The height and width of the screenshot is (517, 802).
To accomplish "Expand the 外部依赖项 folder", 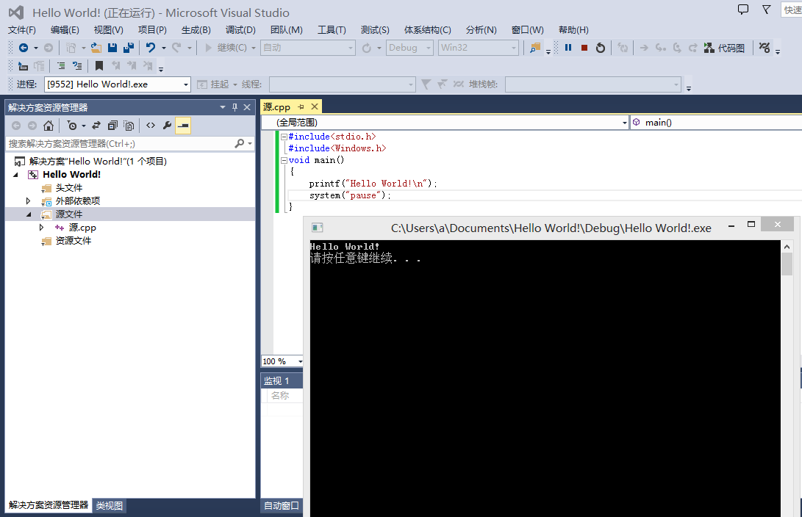I will click(28, 201).
